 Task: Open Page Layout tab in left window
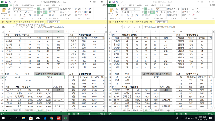coord(28,5)
